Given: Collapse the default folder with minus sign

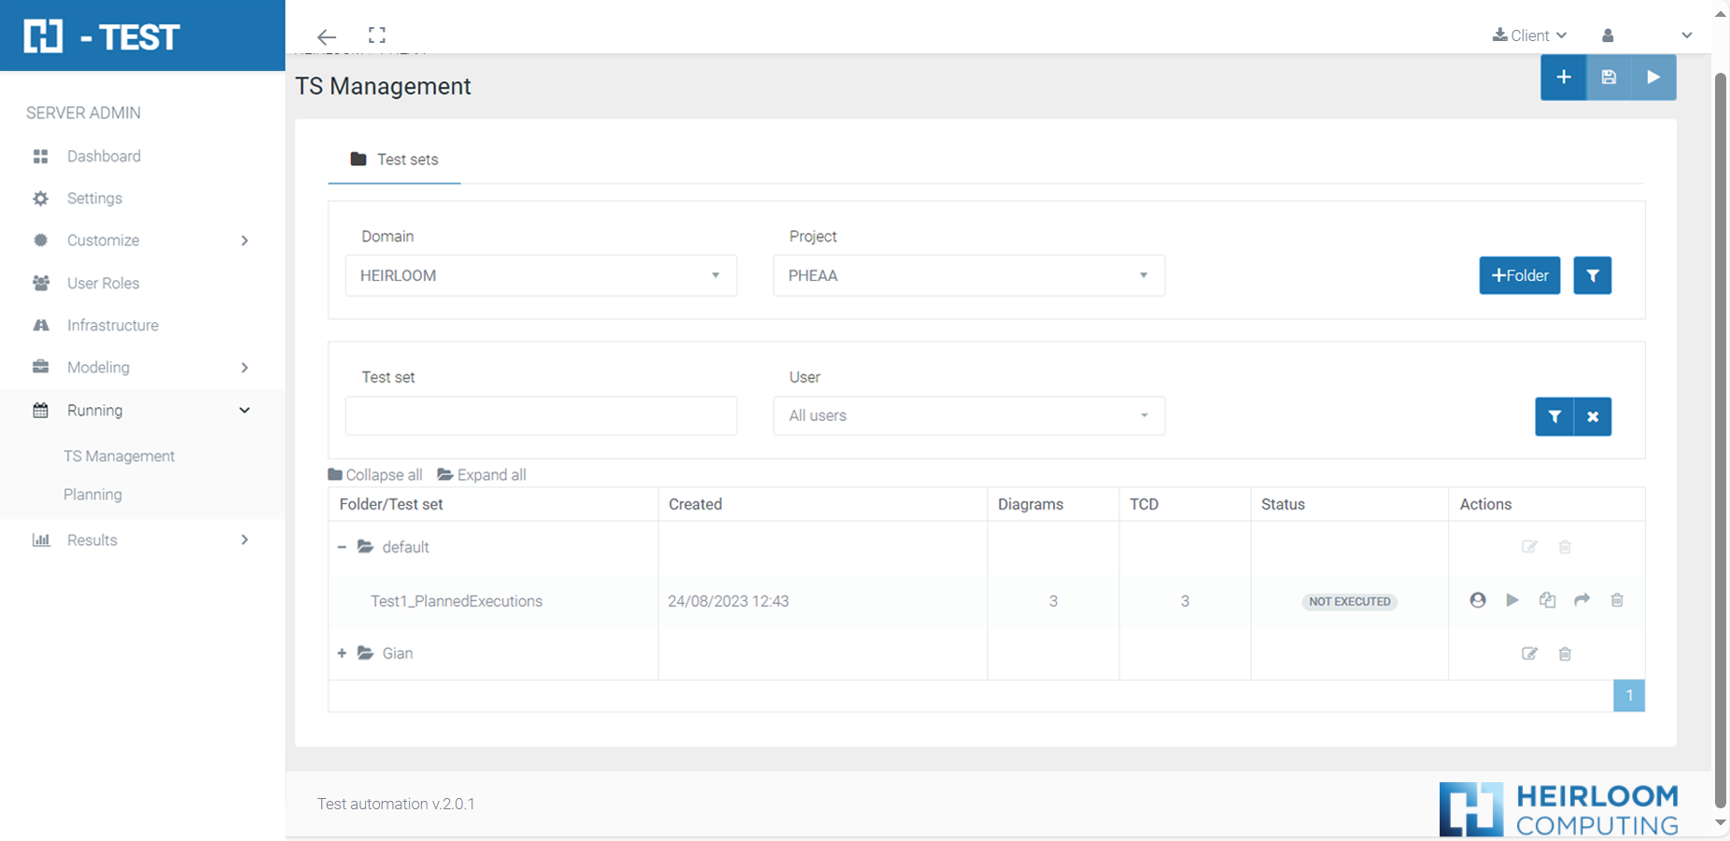Looking at the screenshot, I should 342,547.
